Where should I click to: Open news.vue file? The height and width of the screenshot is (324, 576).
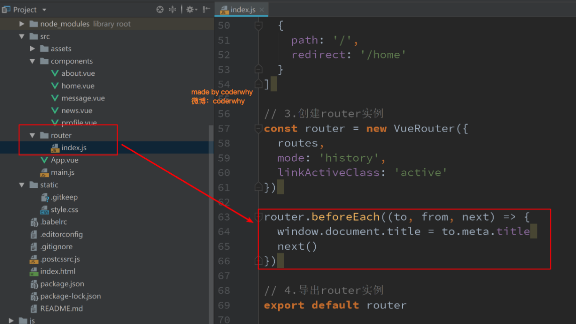click(77, 111)
